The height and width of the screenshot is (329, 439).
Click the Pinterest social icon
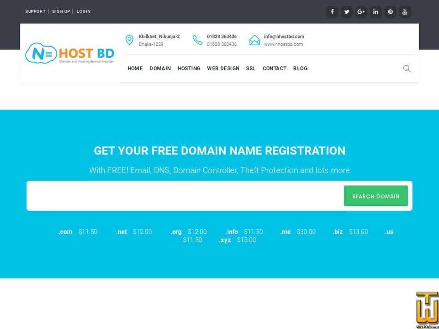click(391, 12)
